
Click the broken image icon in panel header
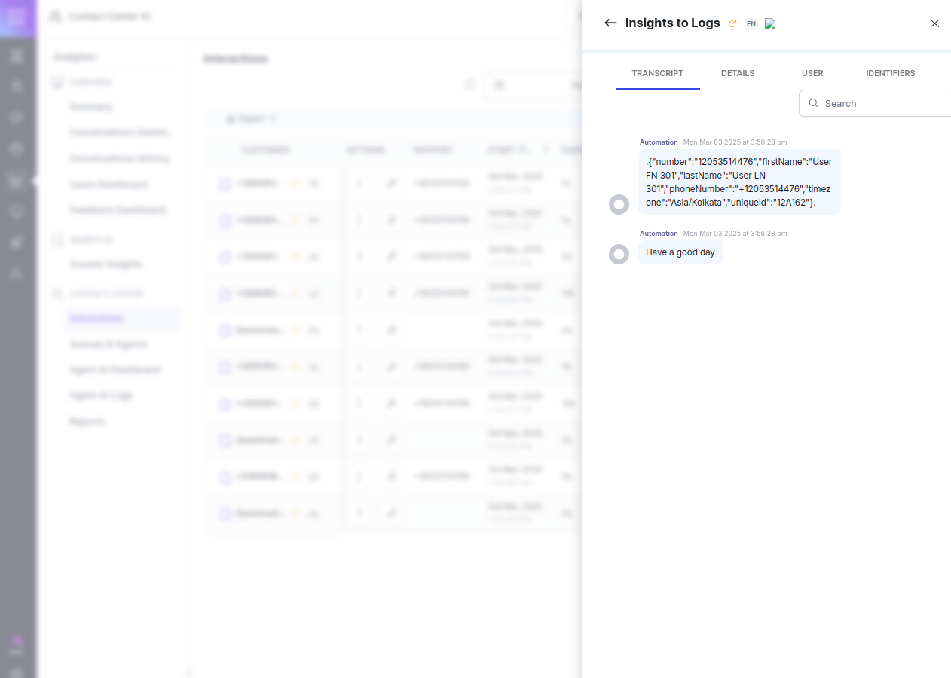(770, 23)
